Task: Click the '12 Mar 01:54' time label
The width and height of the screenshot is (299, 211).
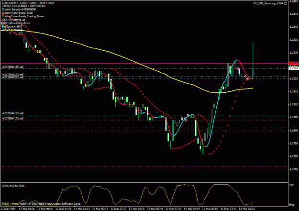Action: pyautogui.click(x=63, y=209)
